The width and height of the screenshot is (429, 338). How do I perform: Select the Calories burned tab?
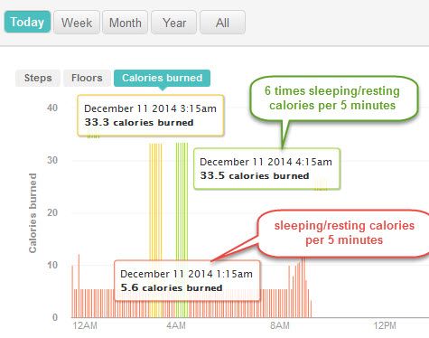(x=162, y=78)
